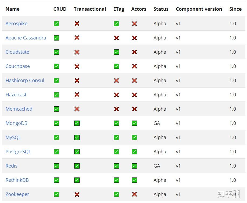Click the red ETag cross for Memcached
This screenshot has width=247, height=203.
click(116, 109)
